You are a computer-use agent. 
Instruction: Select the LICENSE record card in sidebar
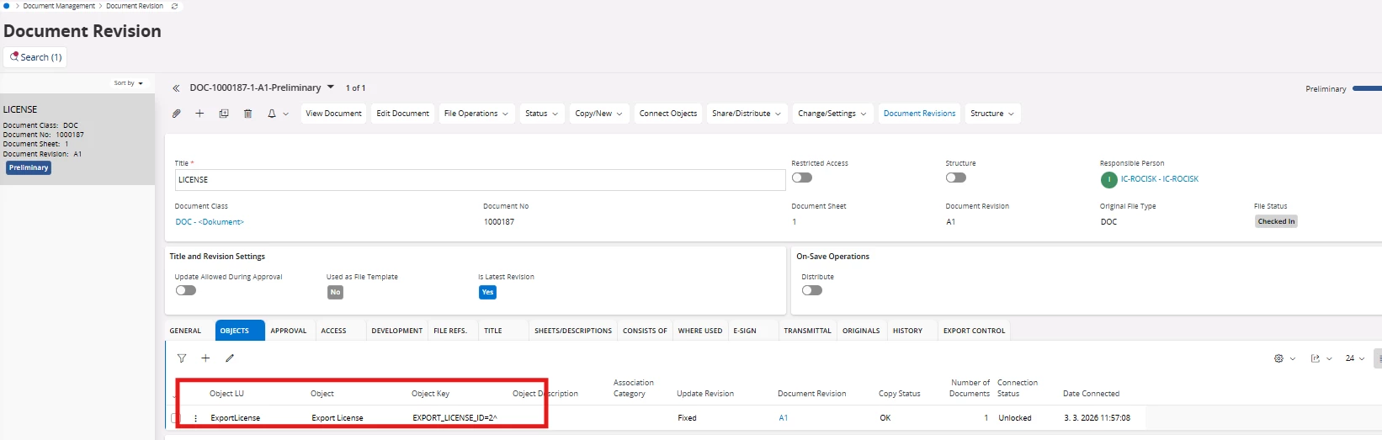click(77, 139)
